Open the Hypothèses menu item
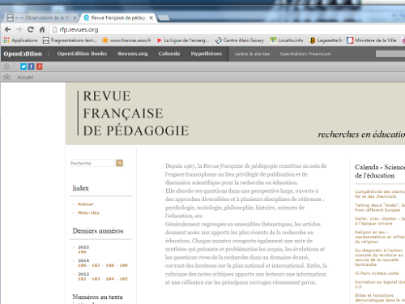The width and height of the screenshot is (405, 304). click(207, 54)
